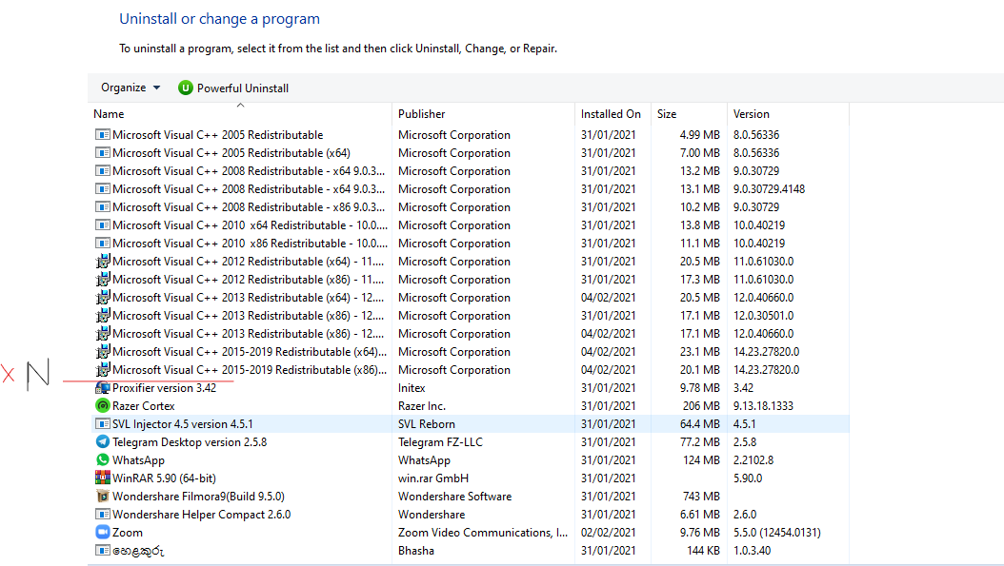
Task: Click the Zoom app icon
Action: point(103,533)
